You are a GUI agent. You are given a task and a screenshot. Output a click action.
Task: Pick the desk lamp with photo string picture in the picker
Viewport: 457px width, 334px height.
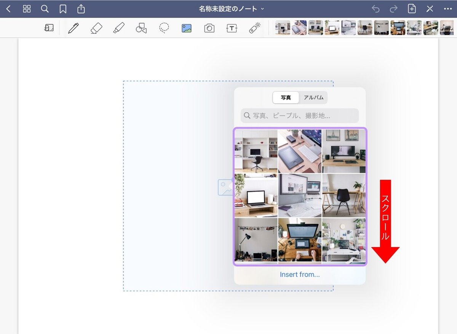256,240
